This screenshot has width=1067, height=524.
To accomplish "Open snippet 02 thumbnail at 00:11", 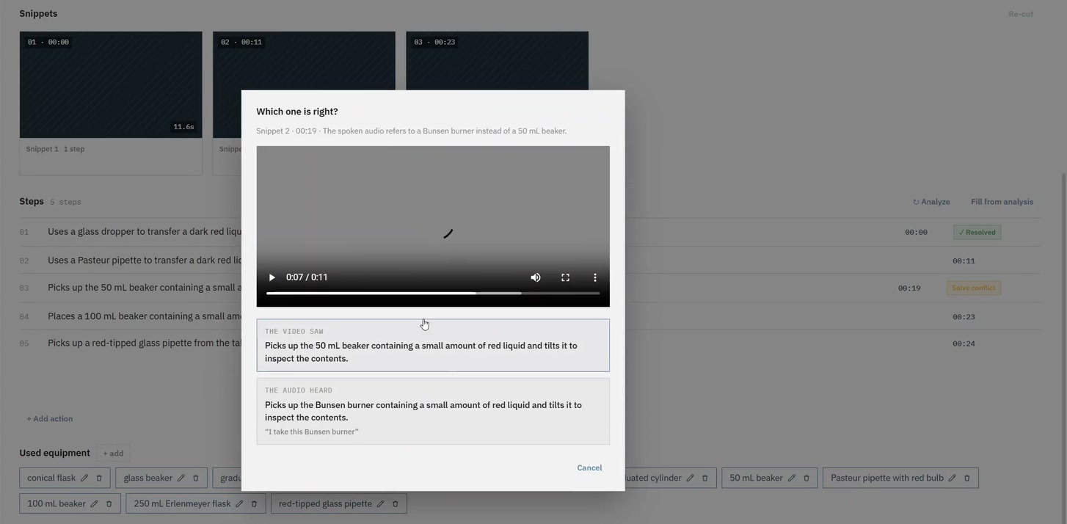I will coord(304,61).
